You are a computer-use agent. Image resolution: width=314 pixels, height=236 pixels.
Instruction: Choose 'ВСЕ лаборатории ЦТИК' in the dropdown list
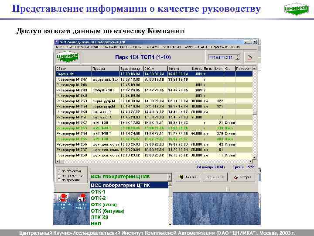click(129, 185)
